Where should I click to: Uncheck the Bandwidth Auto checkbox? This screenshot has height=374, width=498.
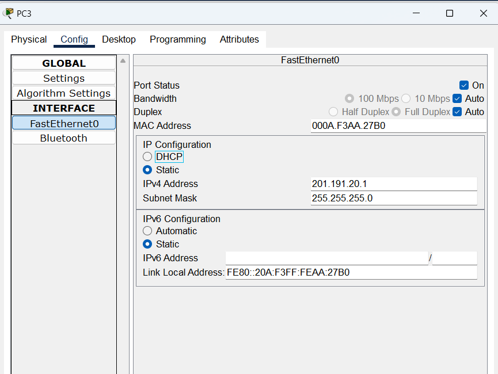[457, 99]
